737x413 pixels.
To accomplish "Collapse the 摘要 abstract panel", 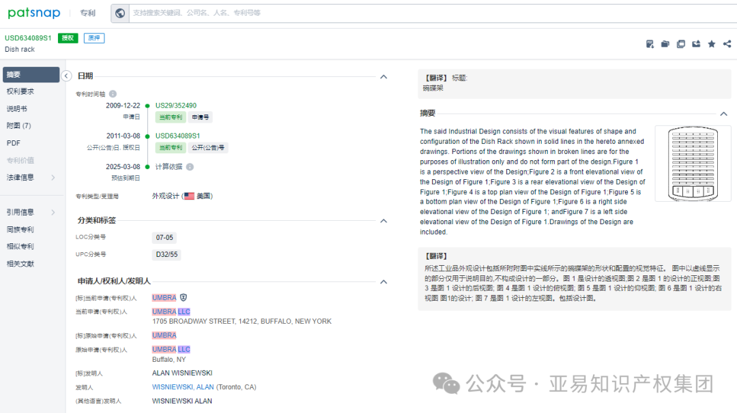I will [723, 114].
